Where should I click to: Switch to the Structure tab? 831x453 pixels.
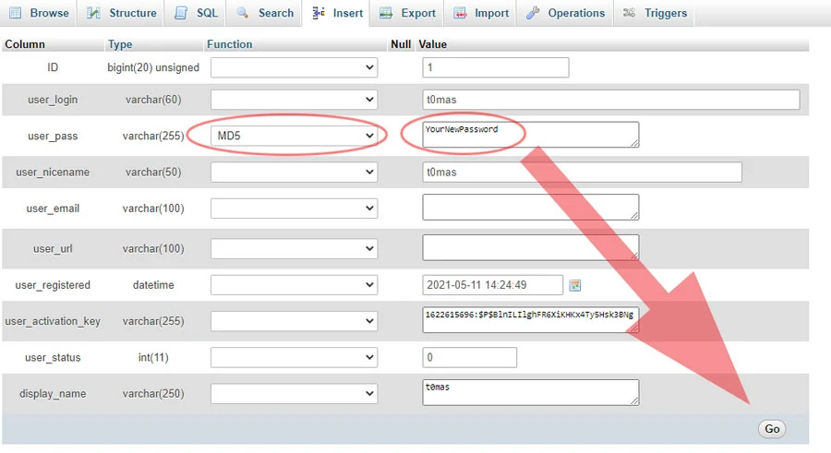[121, 13]
